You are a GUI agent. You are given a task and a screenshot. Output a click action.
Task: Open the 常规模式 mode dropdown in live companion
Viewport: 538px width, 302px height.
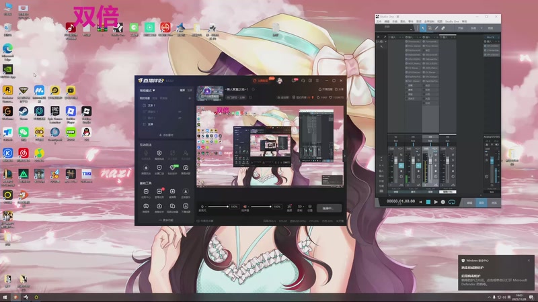(147, 91)
